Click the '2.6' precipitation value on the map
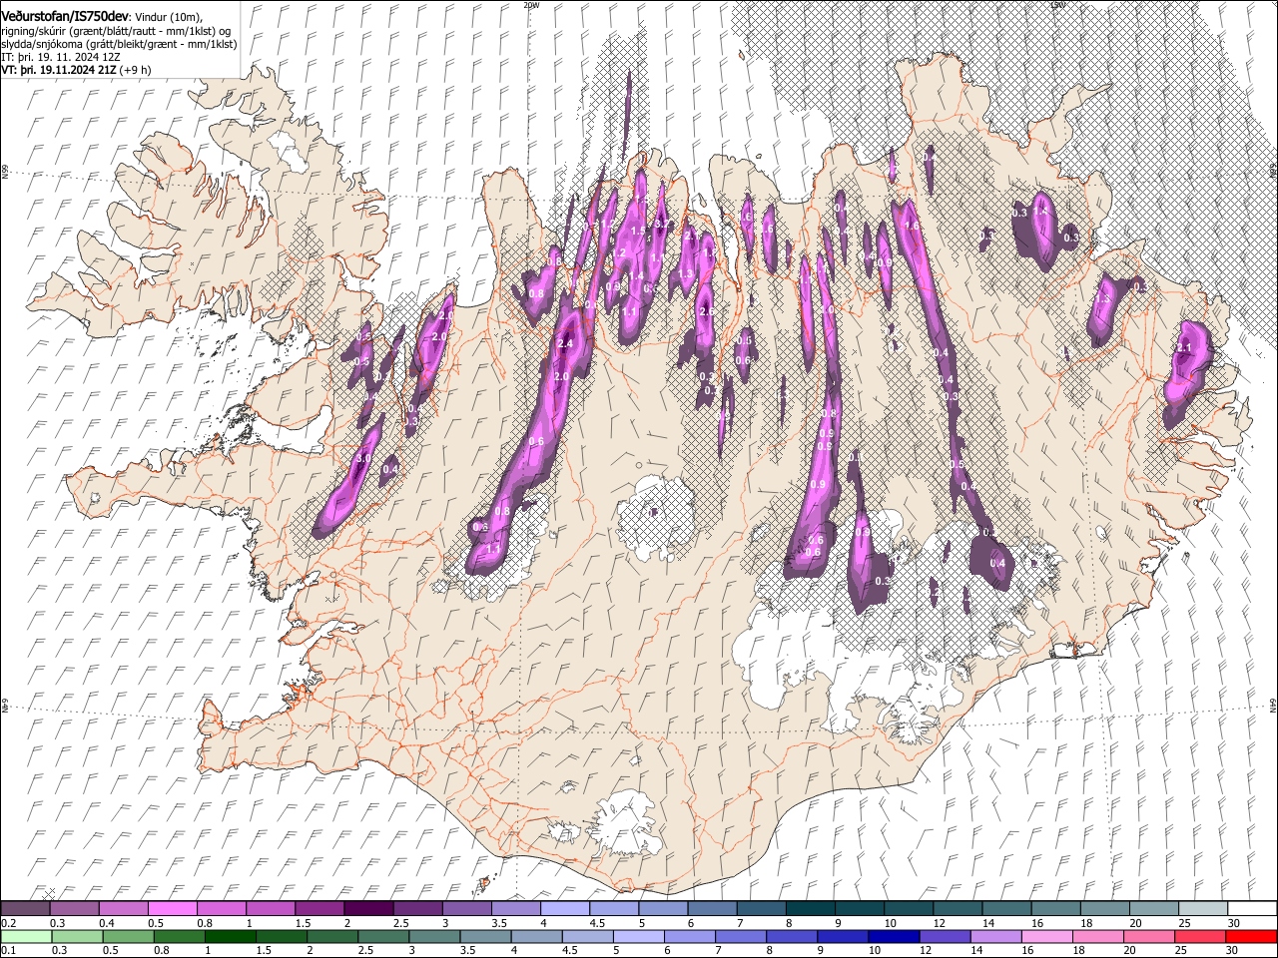The image size is (1278, 958). [x=707, y=312]
